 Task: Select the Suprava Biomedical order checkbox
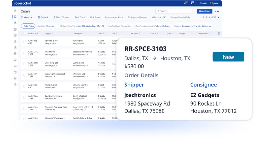(24, 75)
